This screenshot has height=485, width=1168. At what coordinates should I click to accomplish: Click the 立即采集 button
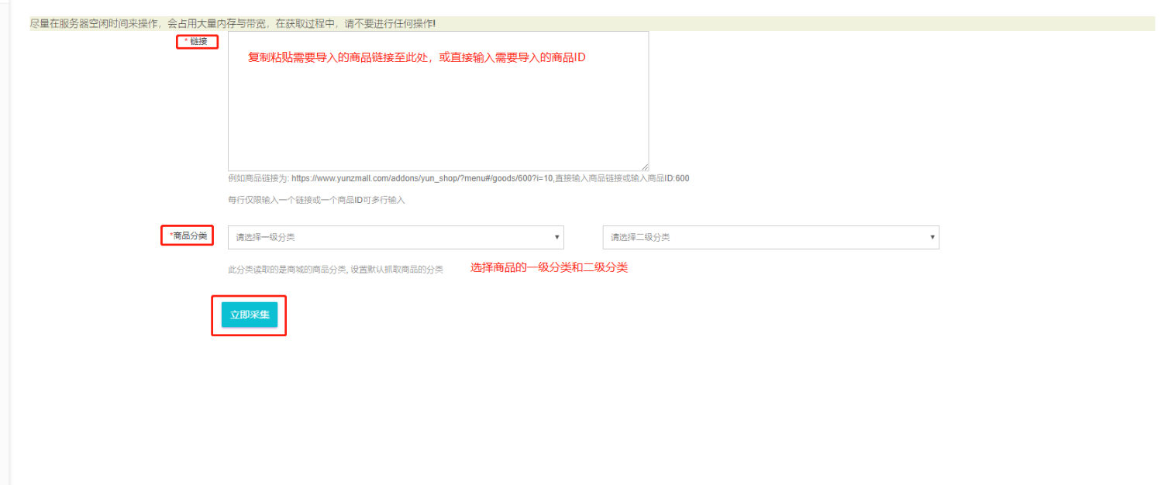pyautogui.click(x=250, y=315)
